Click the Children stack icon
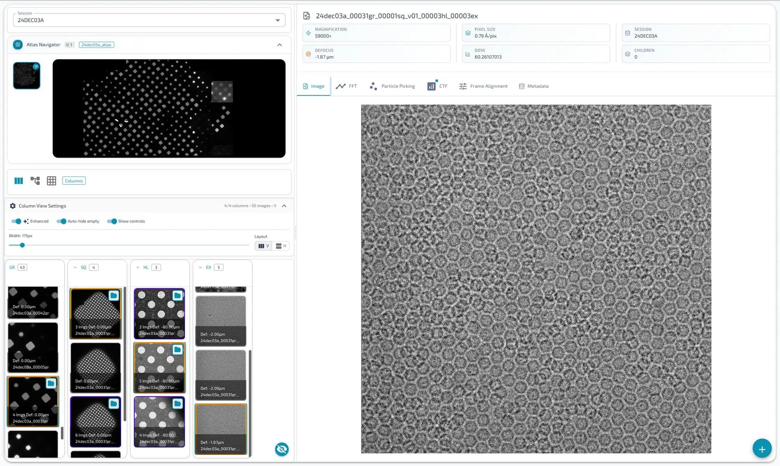This screenshot has width=780, height=466. (628, 54)
